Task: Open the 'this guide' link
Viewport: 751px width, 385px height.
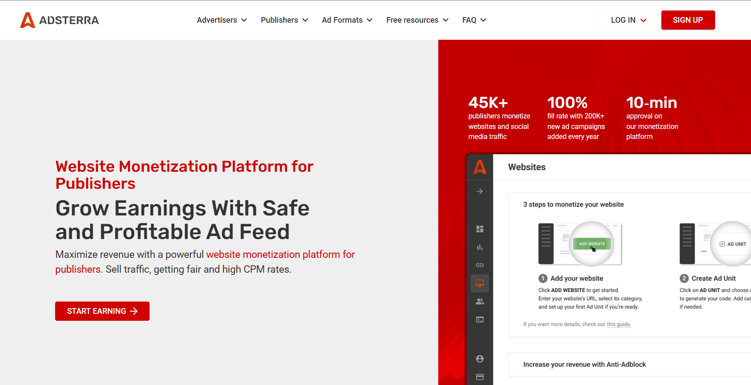Action: point(618,324)
